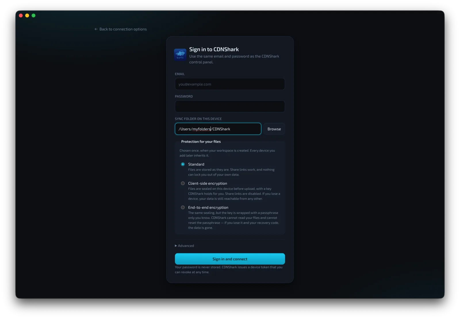Viewport: 460px width, 319px height.
Task: Minimize window using yellow button
Action: [27, 16]
